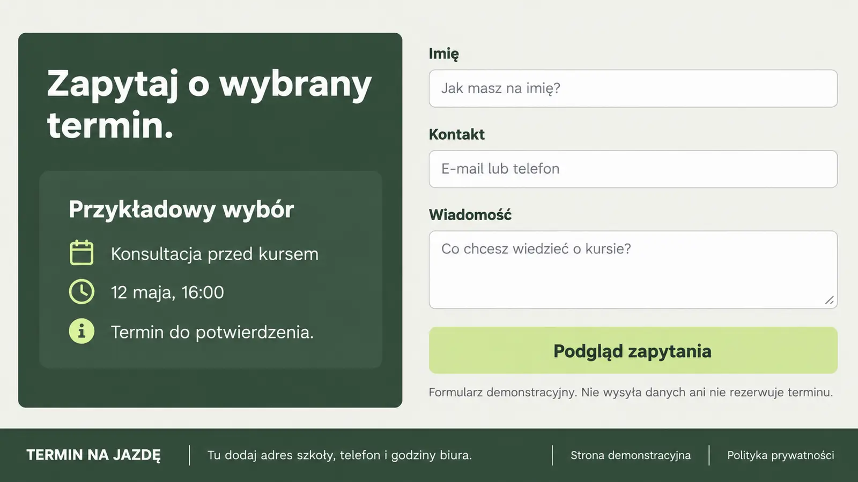Click the date text 12 maja, 16:00

[x=167, y=292]
